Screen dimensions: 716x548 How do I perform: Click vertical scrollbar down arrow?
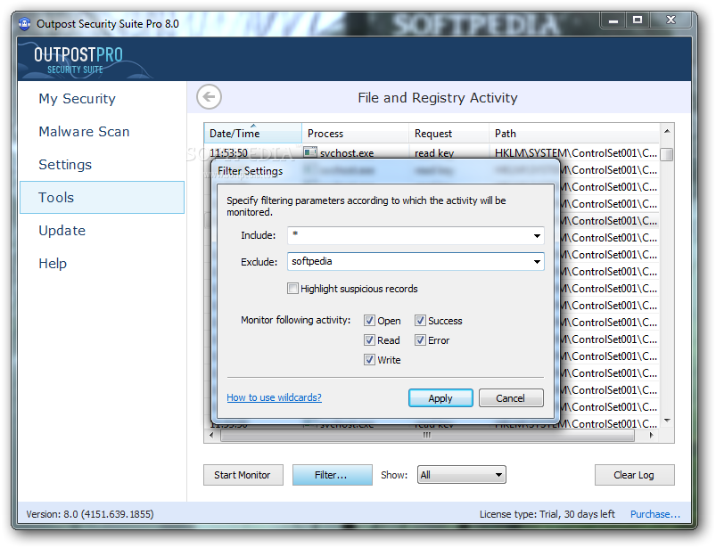pos(667,421)
